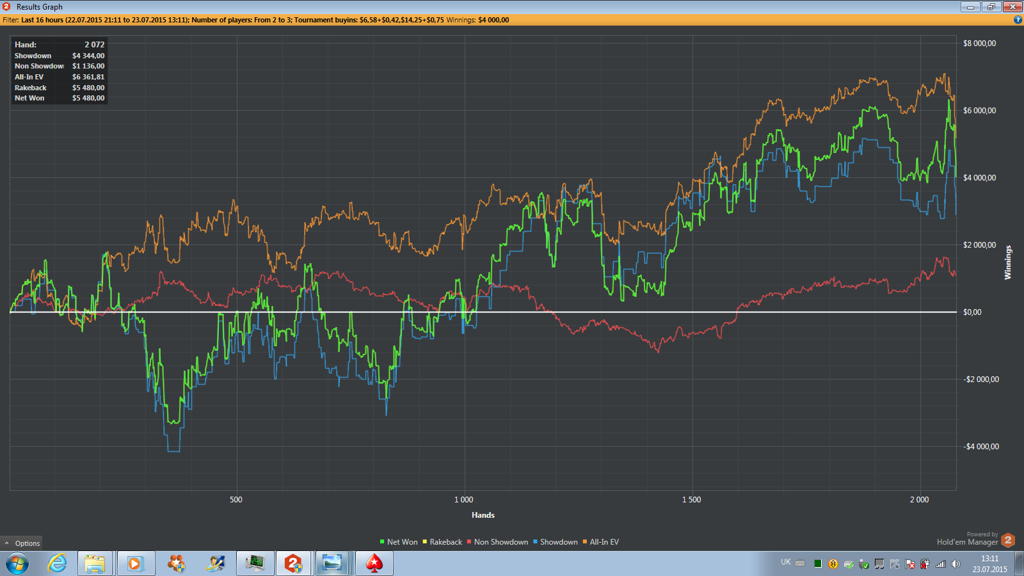The image size is (1024, 576).
Task: Open Windows Explorer folder icon
Action: [95, 563]
